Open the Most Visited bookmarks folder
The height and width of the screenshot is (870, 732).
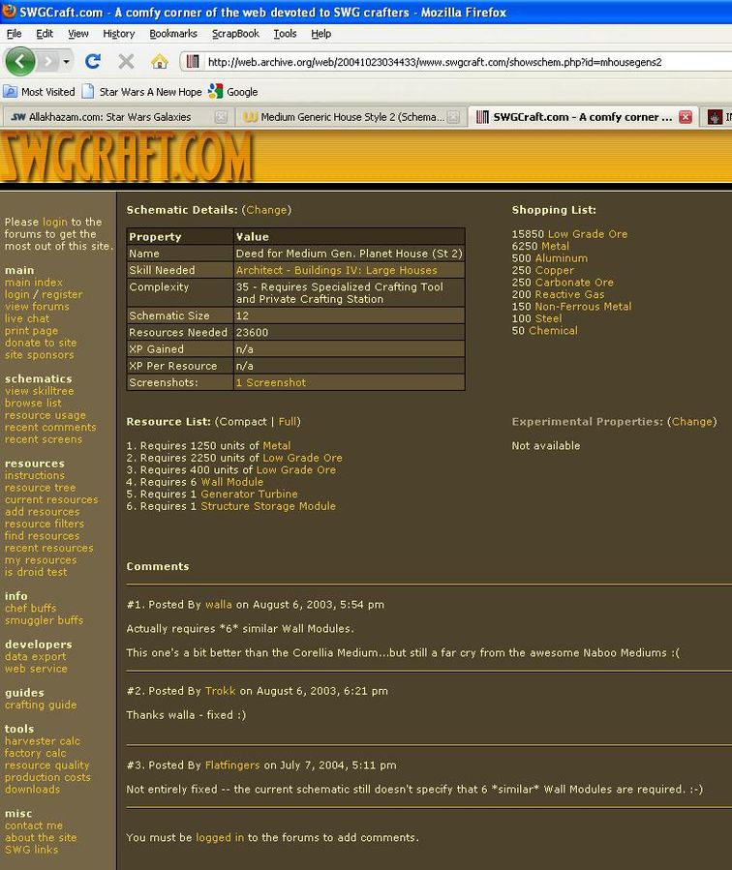coord(40,92)
